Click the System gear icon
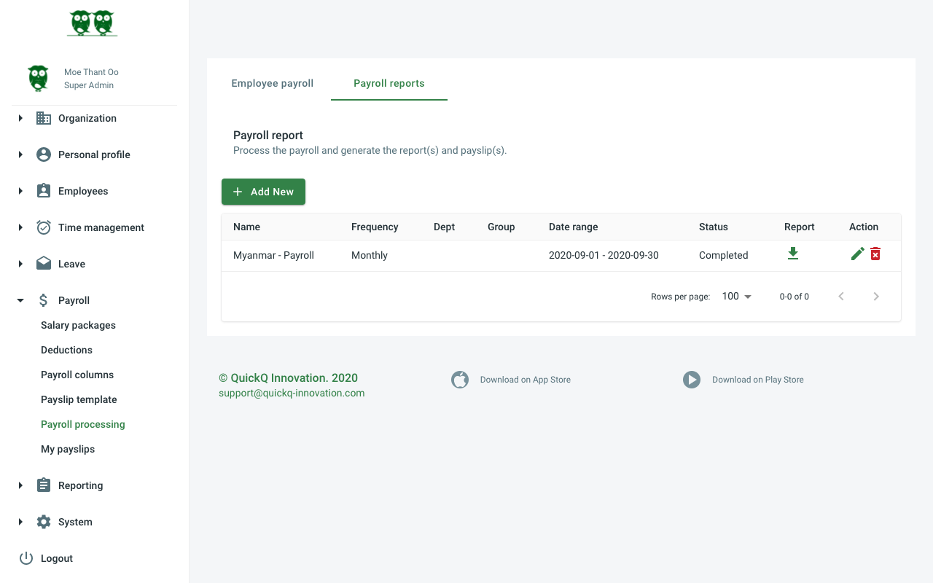The image size is (933, 583). [44, 522]
